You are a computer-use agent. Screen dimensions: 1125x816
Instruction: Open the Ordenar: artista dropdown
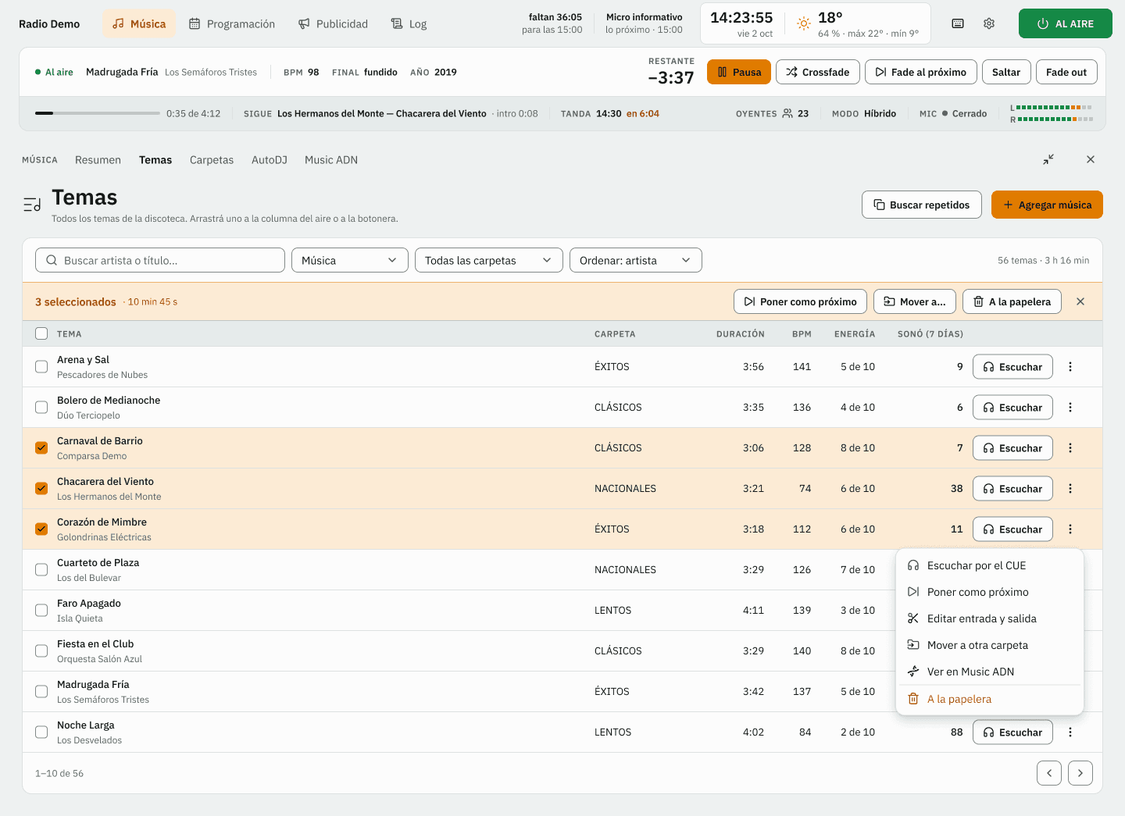tap(636, 260)
